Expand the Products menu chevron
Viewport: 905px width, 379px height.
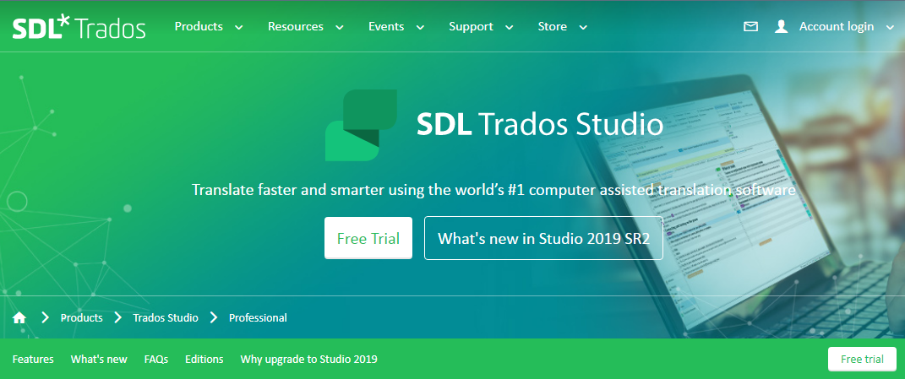coord(239,27)
